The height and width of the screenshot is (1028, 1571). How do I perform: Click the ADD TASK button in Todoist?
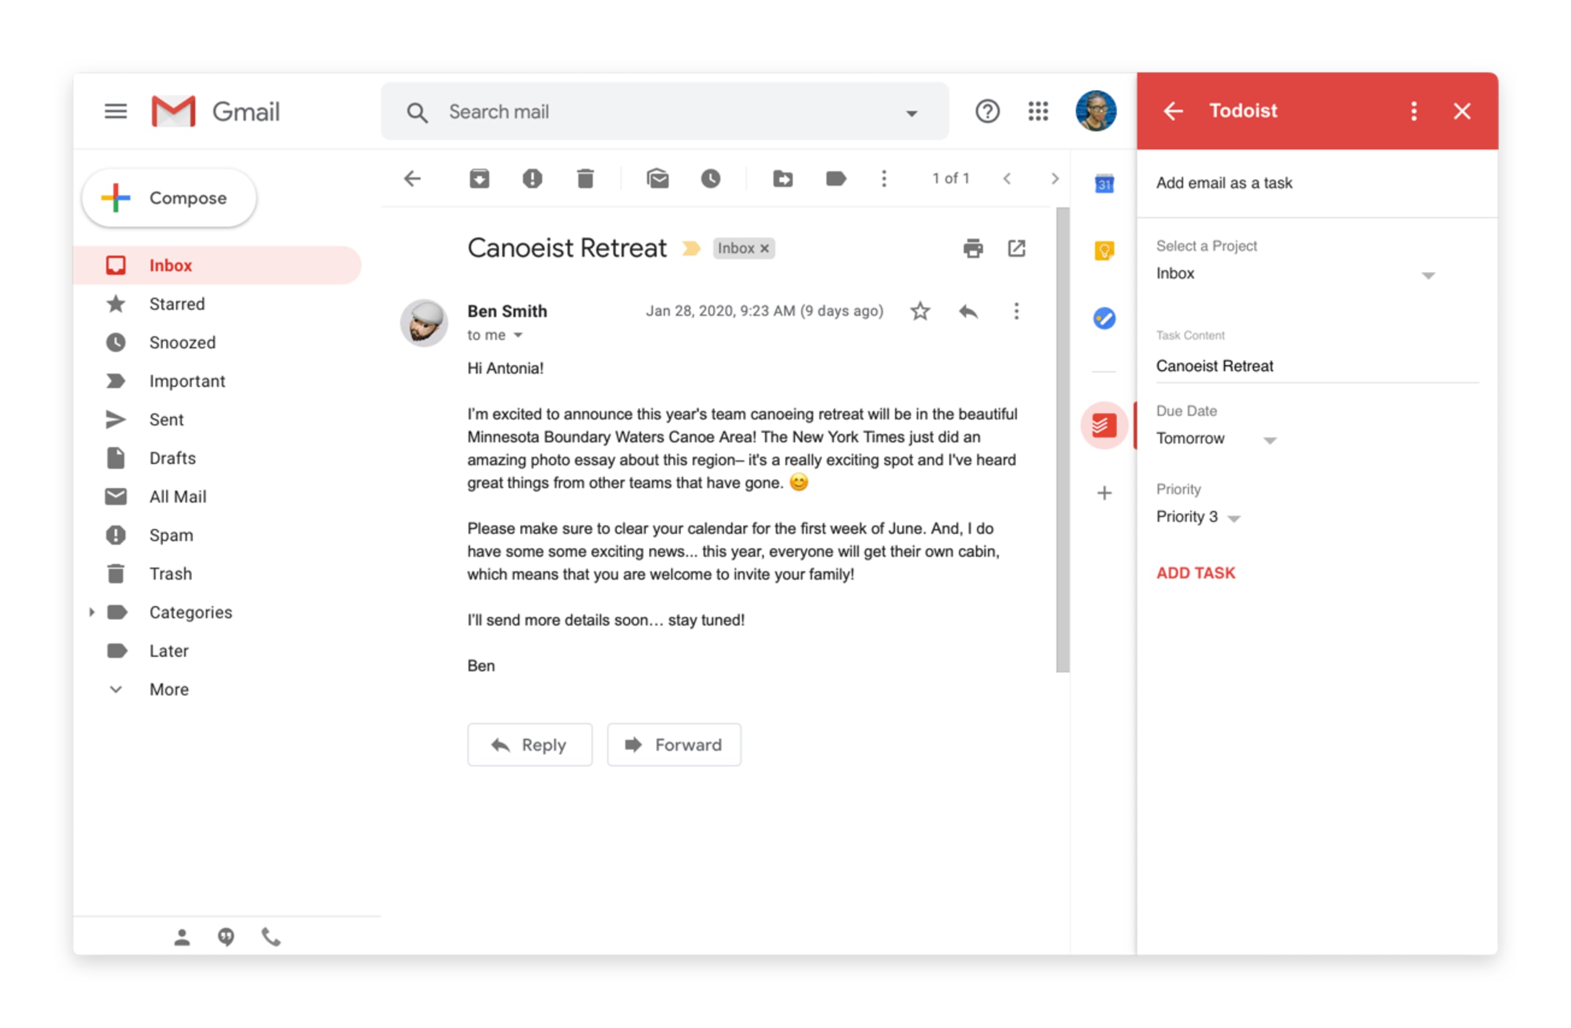1196,573
